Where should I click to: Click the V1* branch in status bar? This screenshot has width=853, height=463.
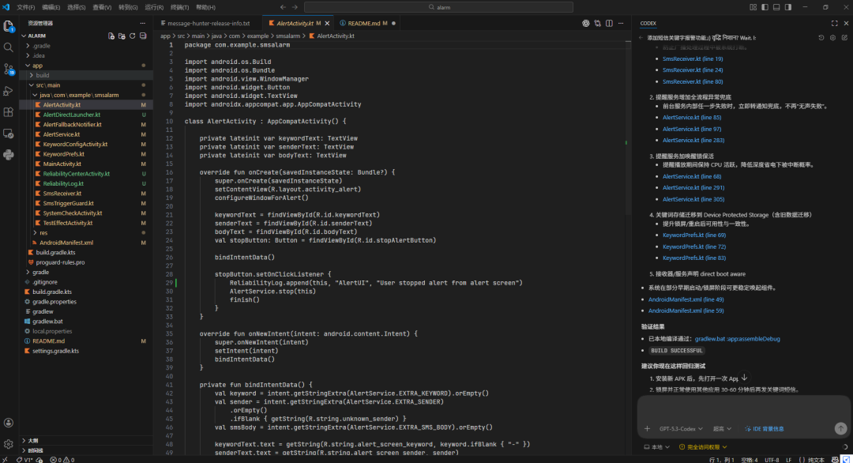click(x=24, y=460)
